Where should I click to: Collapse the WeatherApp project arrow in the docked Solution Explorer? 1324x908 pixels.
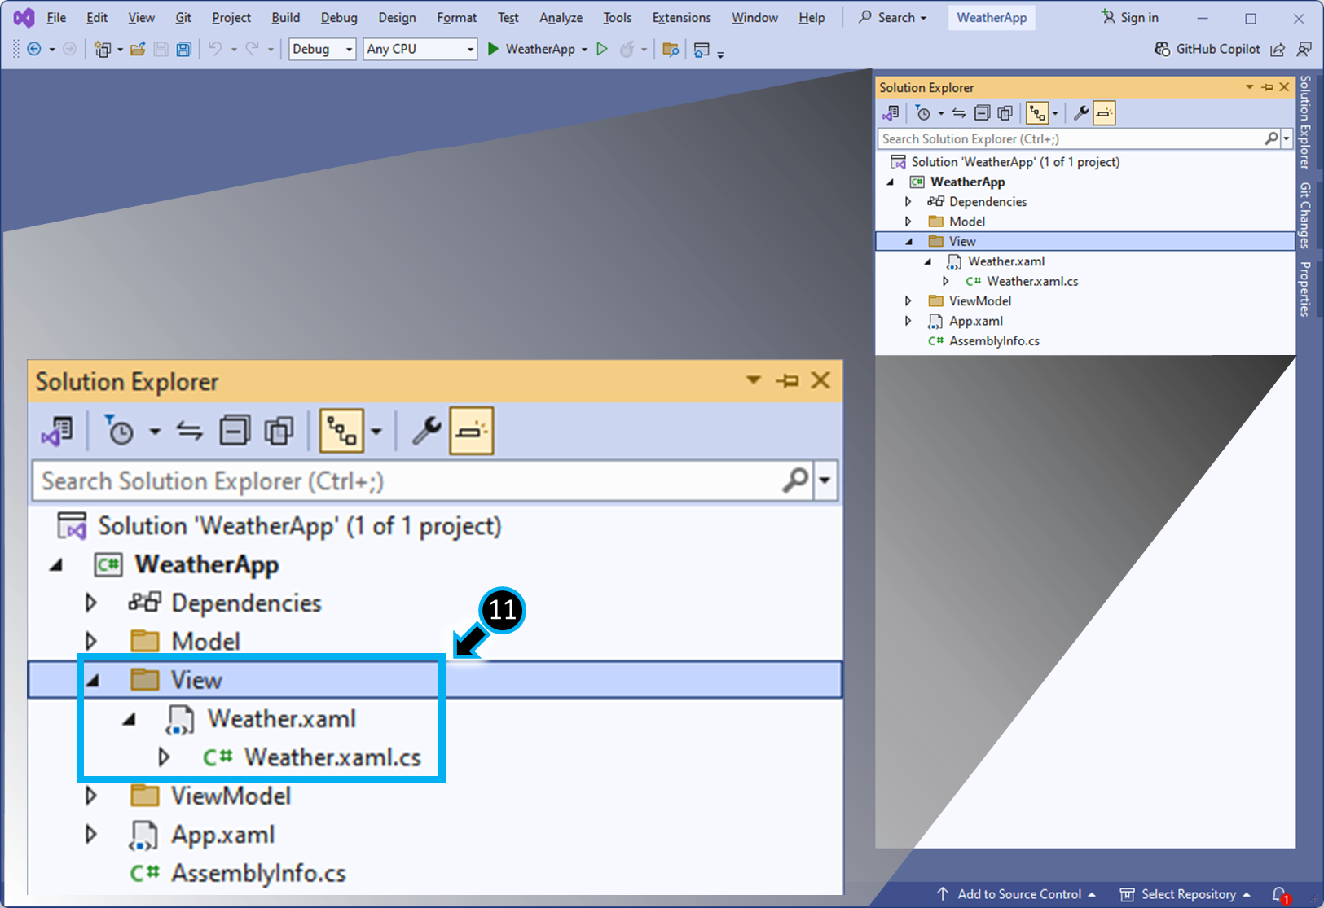(x=891, y=182)
